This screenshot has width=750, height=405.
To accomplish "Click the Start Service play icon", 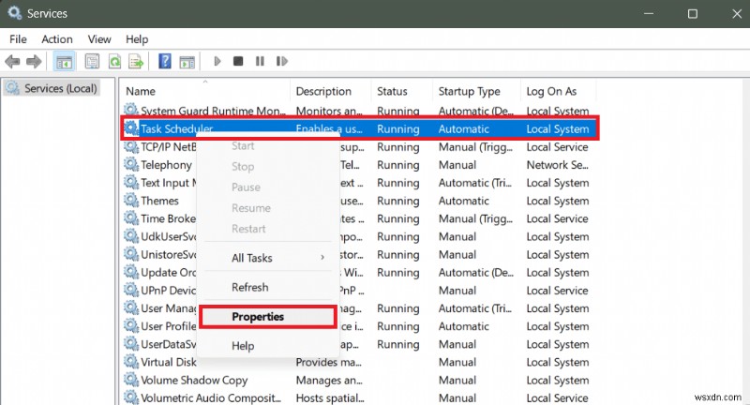I will click(217, 61).
